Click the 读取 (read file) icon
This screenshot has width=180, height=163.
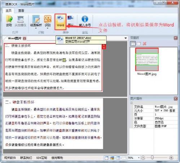coord(9,19)
